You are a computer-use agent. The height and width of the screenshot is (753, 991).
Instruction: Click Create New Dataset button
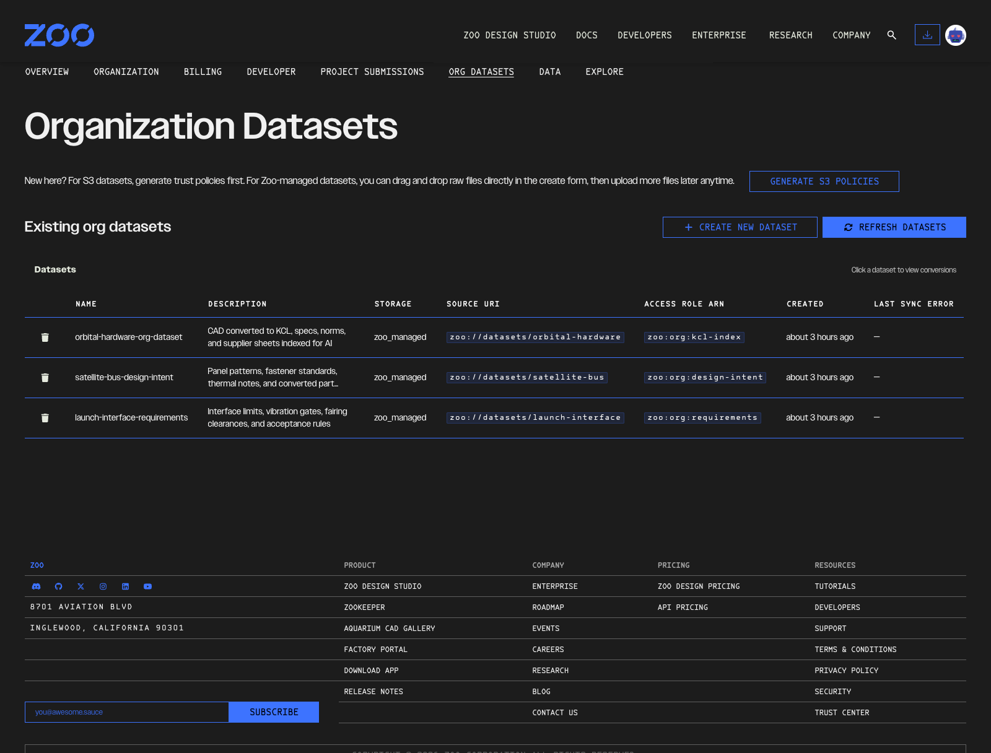click(740, 227)
